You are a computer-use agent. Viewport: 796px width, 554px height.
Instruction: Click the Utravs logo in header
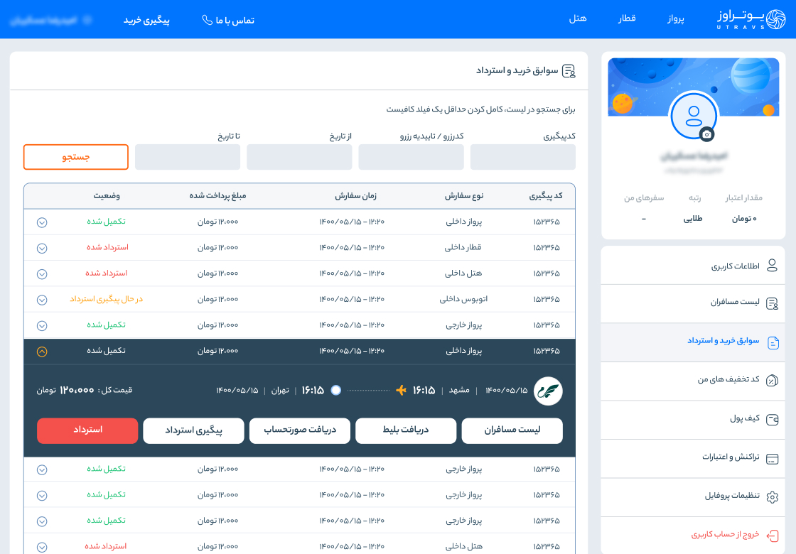tap(751, 19)
